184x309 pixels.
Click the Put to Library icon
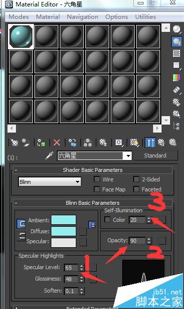tap(103, 142)
